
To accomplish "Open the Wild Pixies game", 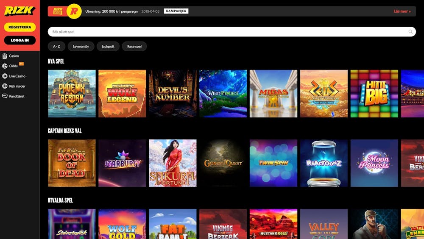I will (223, 94).
